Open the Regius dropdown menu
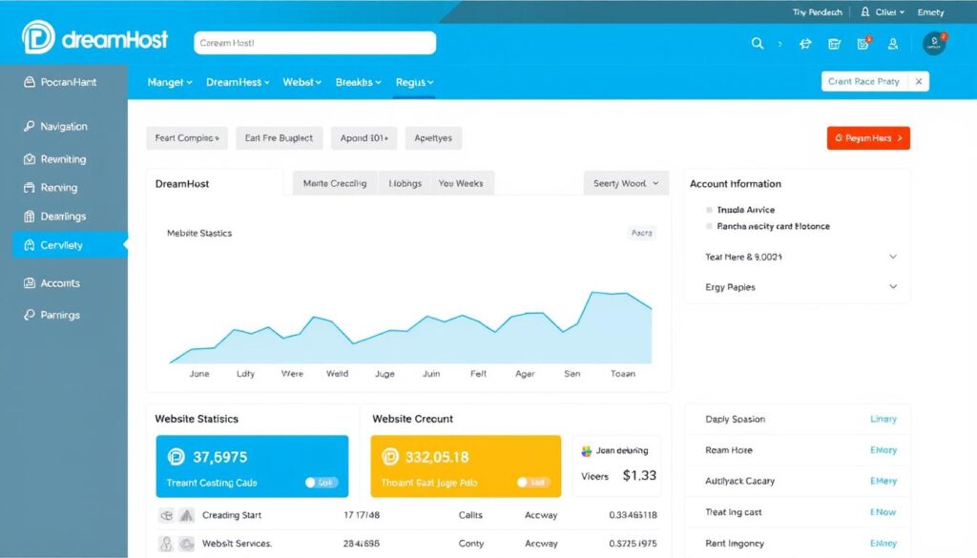The height and width of the screenshot is (558, 977). click(414, 82)
